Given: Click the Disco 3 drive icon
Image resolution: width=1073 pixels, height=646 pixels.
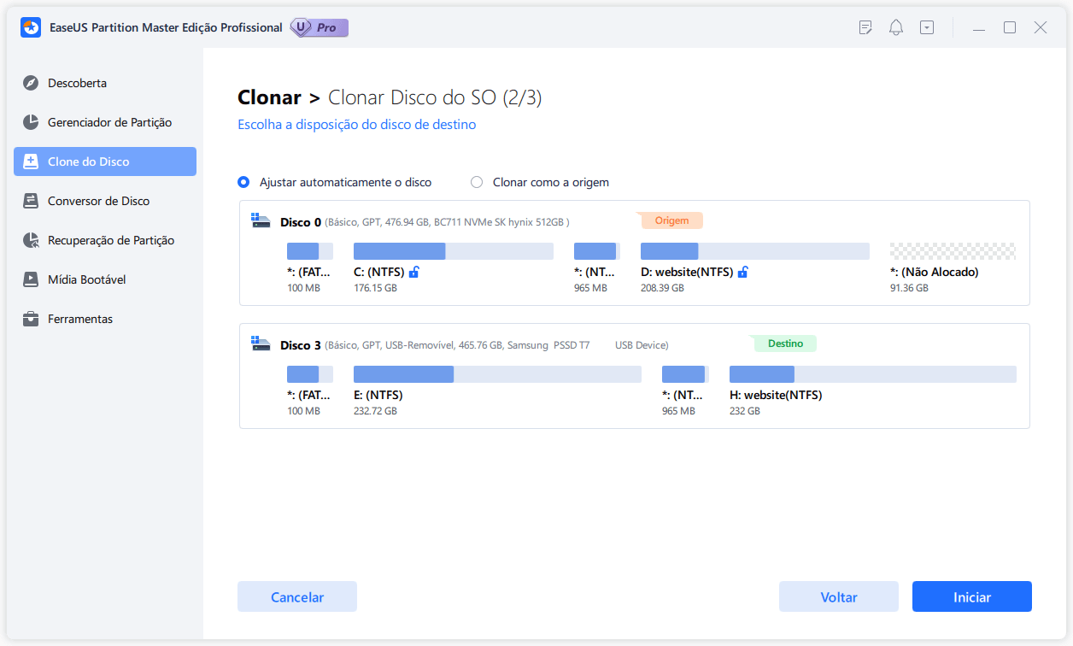Looking at the screenshot, I should (261, 344).
